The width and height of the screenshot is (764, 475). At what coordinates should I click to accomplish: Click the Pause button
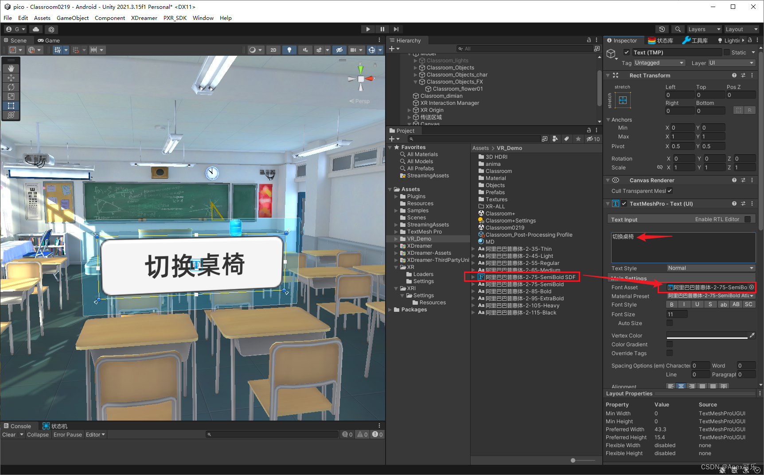[x=382, y=29]
